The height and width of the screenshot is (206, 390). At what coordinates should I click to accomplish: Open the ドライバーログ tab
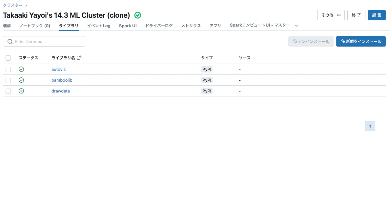click(x=159, y=26)
